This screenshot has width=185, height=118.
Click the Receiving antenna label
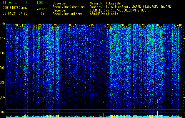tap(68, 14)
